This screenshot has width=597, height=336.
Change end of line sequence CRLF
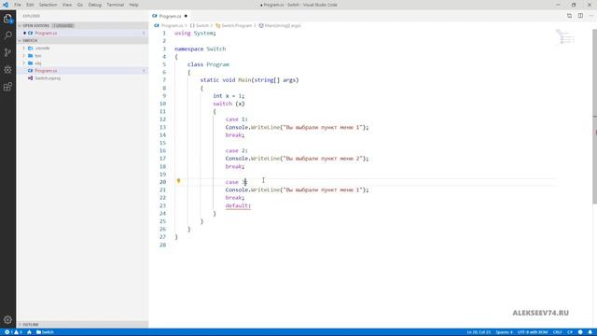[557, 332]
